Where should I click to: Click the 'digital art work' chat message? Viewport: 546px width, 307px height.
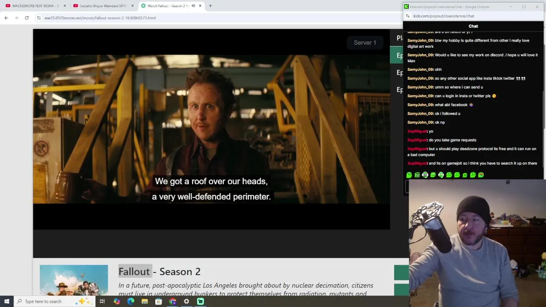[468, 43]
